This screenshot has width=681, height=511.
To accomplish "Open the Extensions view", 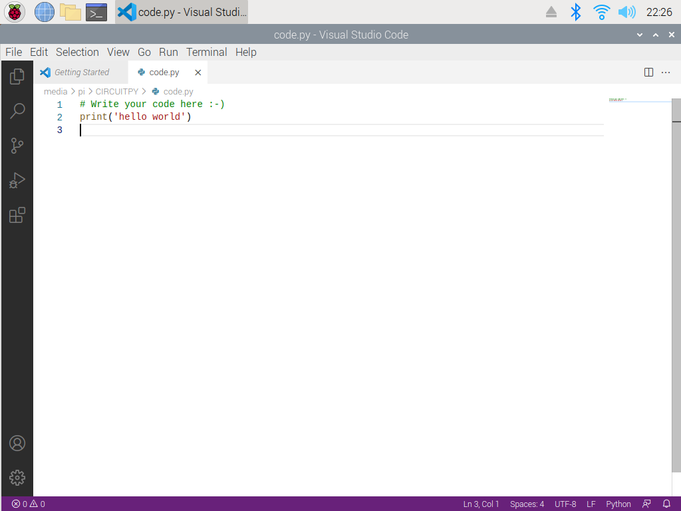I will pyautogui.click(x=17, y=215).
